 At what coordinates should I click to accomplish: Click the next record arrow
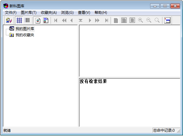click(90, 21)
